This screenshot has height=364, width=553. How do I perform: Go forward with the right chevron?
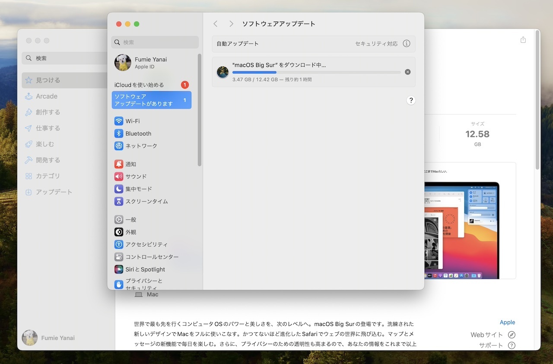click(231, 24)
